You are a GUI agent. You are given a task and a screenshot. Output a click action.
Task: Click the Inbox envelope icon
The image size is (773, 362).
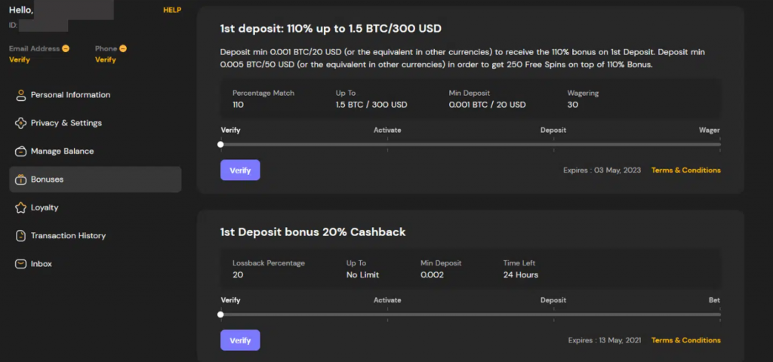coord(21,264)
